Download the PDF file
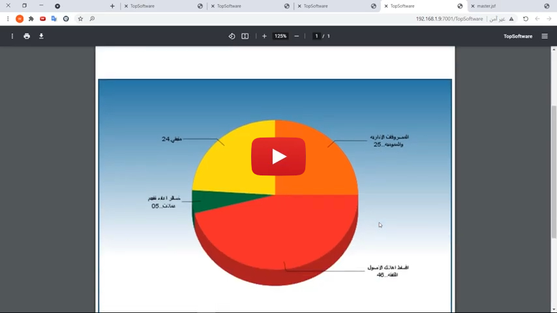 (x=41, y=37)
